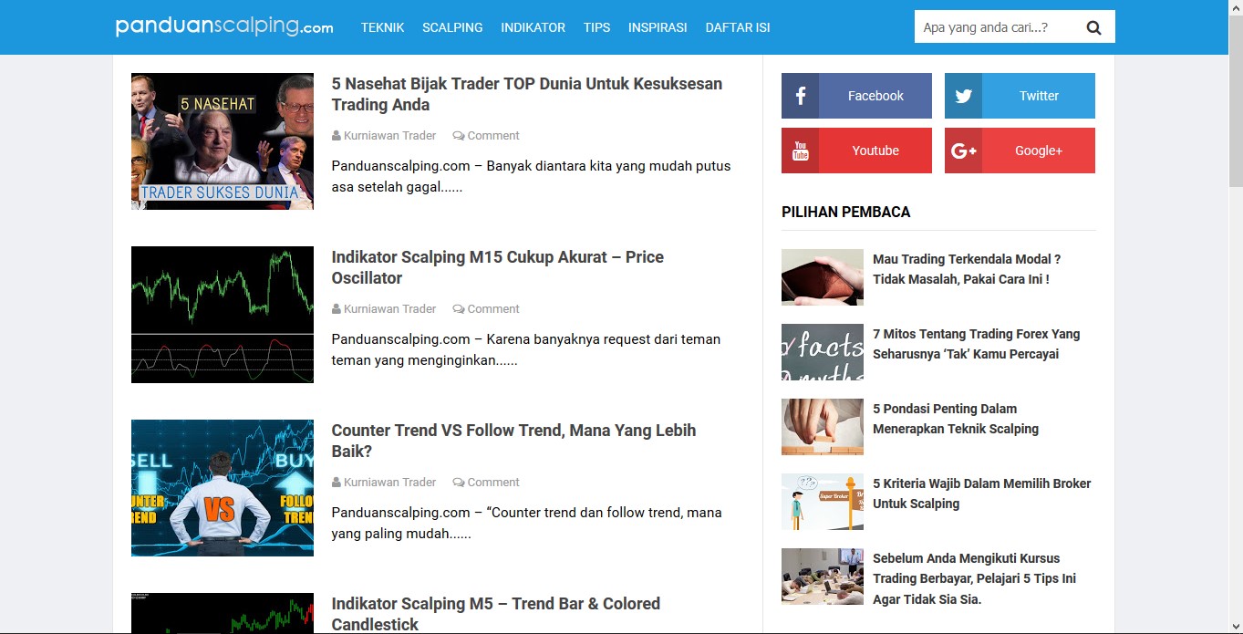
Task: Click Comment link under Counter Trend article
Action: pos(493,483)
